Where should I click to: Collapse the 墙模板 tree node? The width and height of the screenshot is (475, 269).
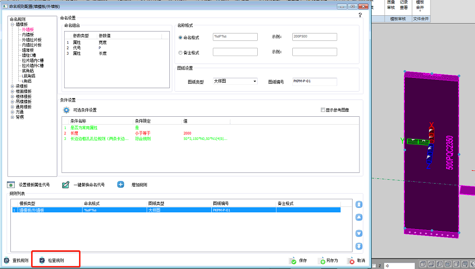tap(12, 24)
